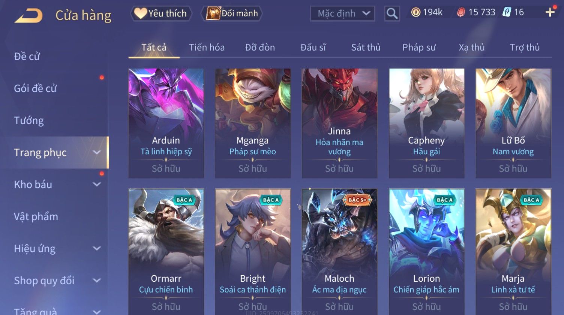Open the search magnifier icon
This screenshot has width=564, height=315.
(x=392, y=13)
